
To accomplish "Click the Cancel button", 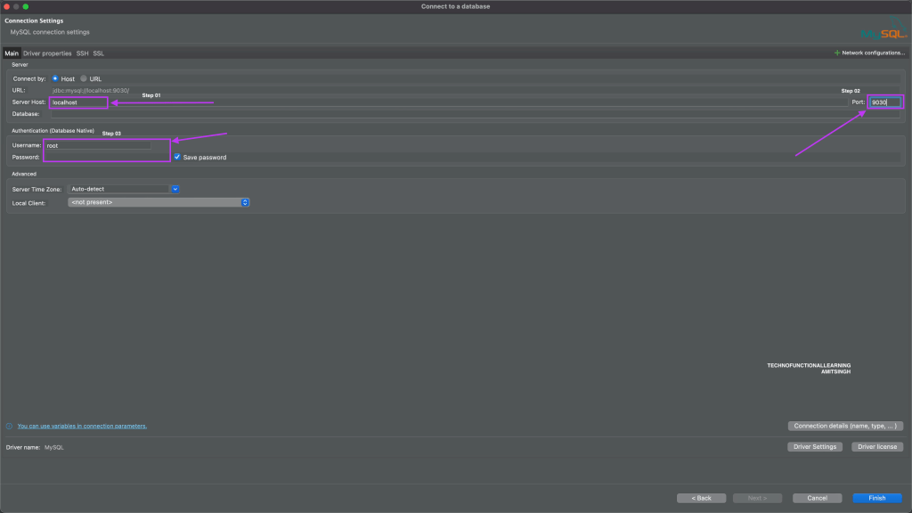I will click(x=818, y=498).
